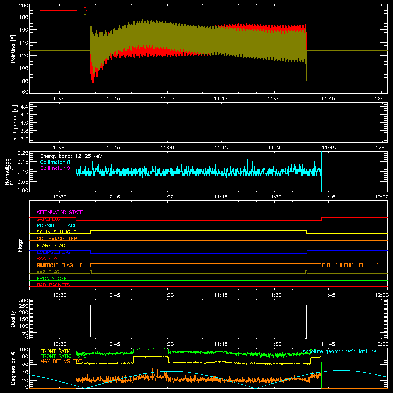Select the red X legend letter
The height and width of the screenshot is (393, 393).
85,9
